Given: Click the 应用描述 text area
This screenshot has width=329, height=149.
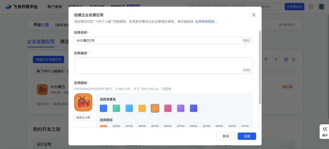Looking at the screenshot, I should [x=163, y=66].
